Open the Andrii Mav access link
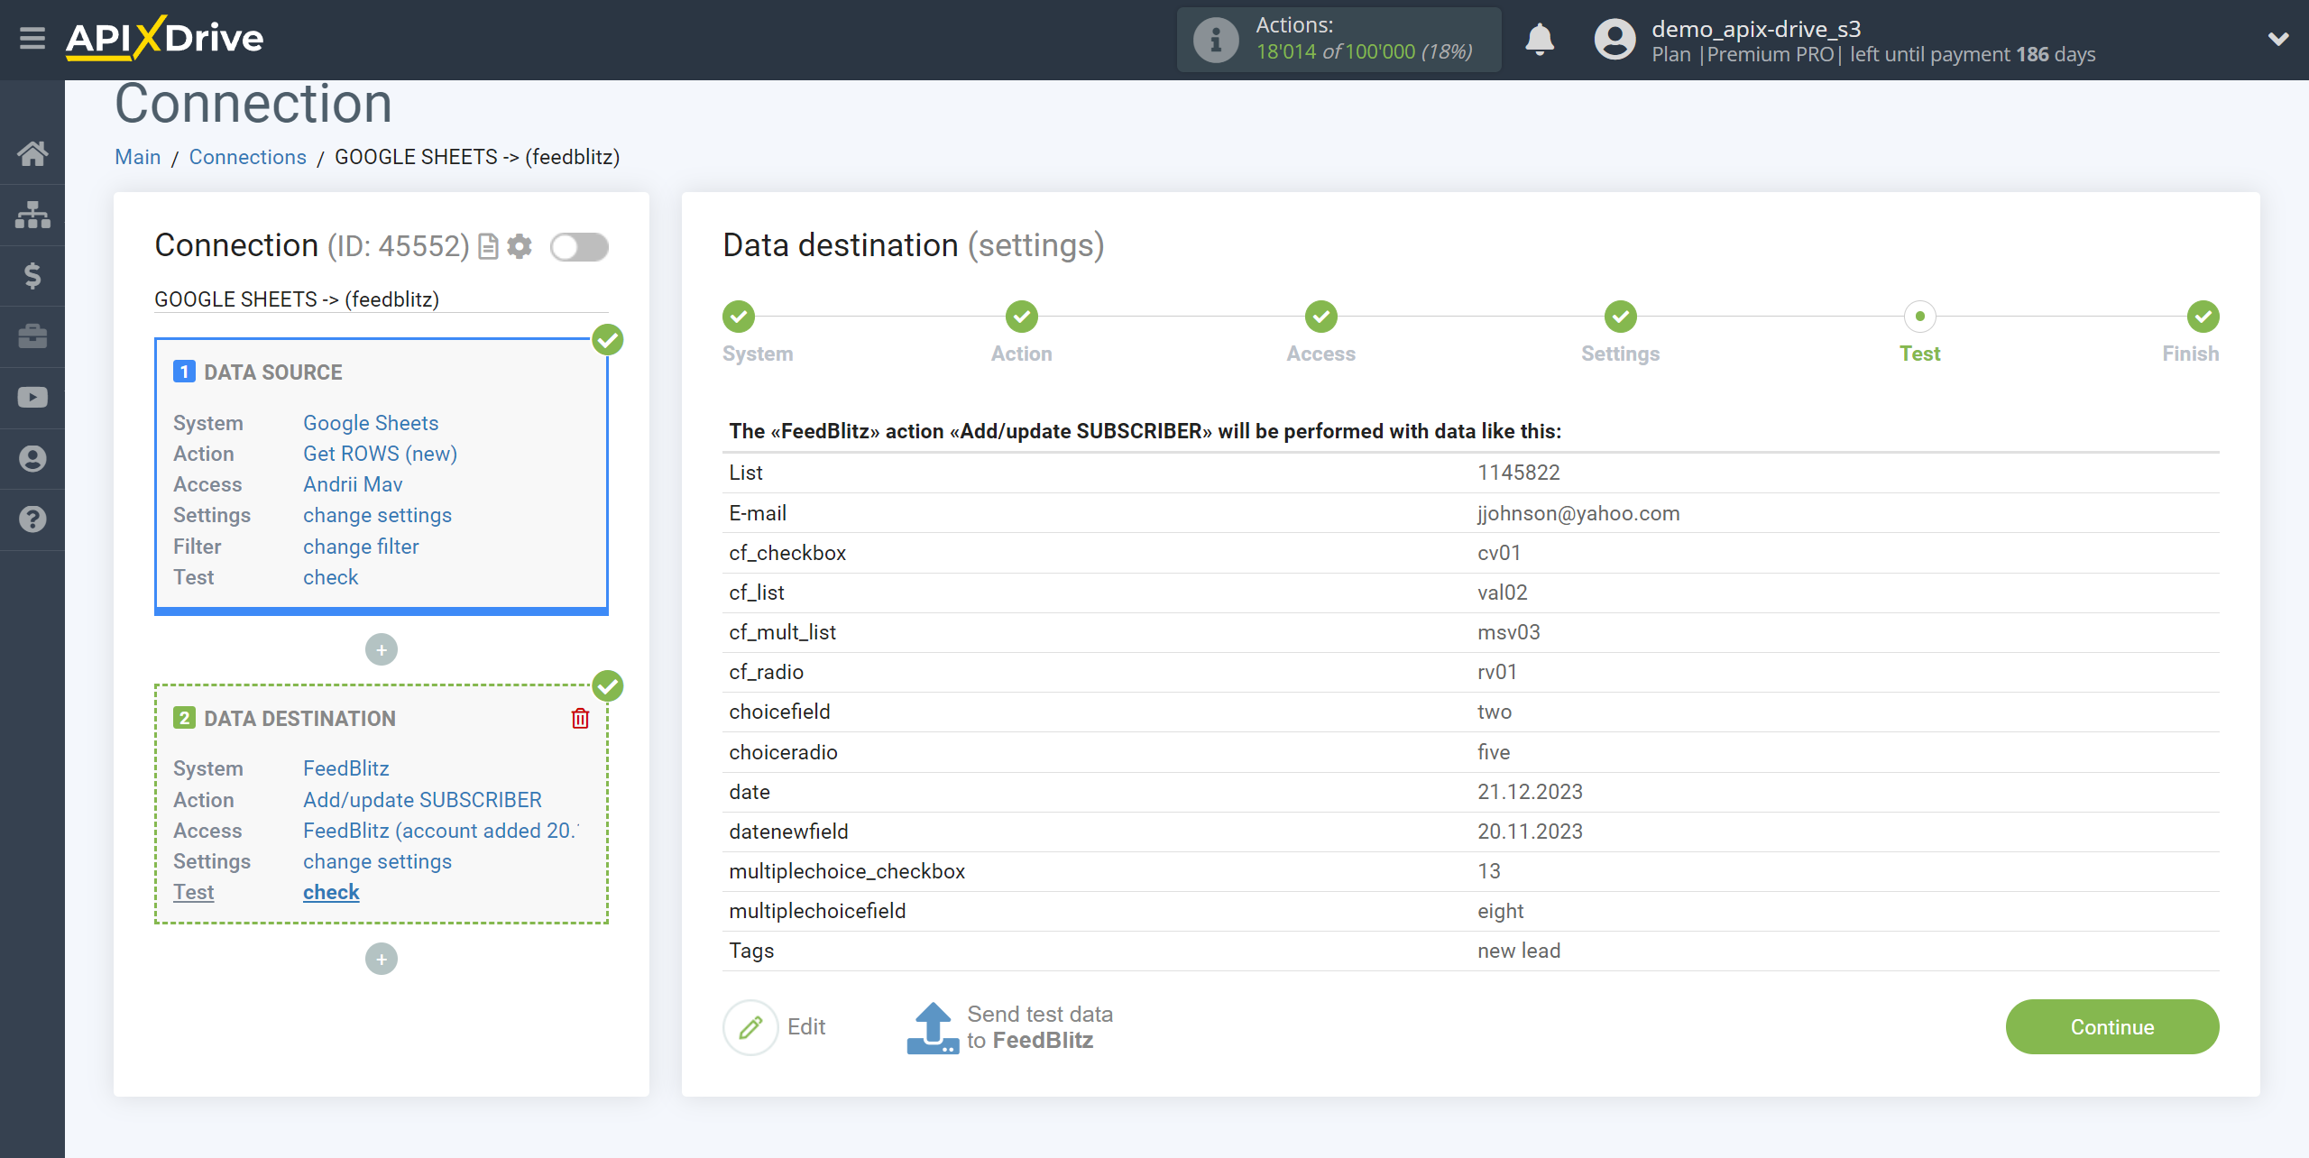The image size is (2309, 1158). 353,484
